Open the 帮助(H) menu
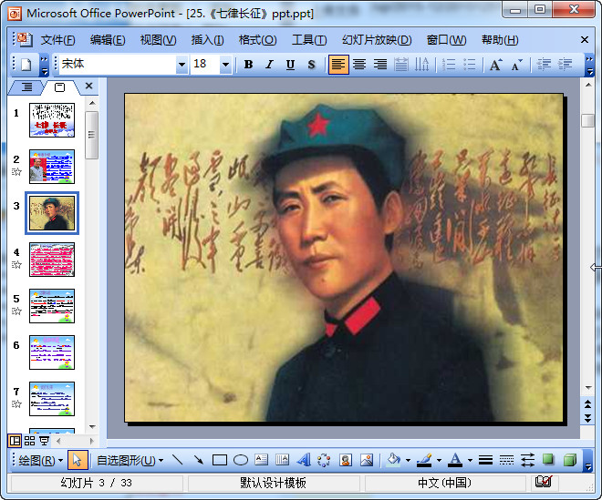The image size is (602, 500). point(500,40)
